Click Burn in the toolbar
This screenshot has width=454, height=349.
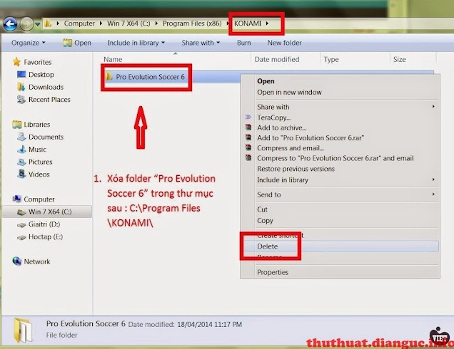point(244,43)
